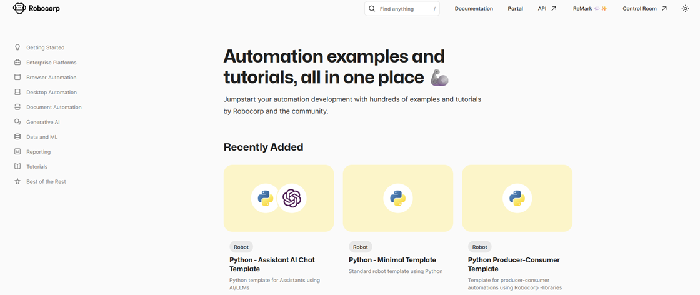Click Robot tag on Minimal Template card
The image size is (700, 295).
click(360, 247)
